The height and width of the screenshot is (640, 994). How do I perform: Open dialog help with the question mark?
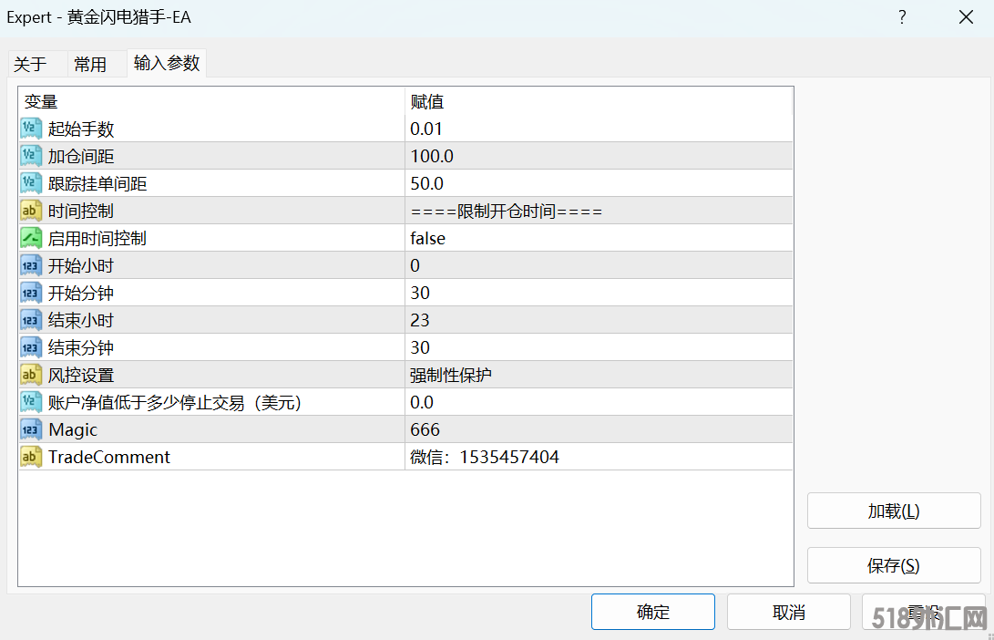point(901,17)
